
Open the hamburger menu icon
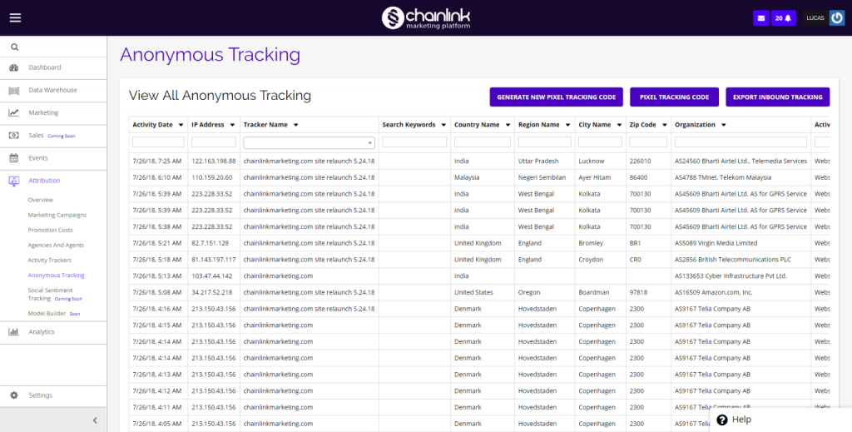click(15, 18)
